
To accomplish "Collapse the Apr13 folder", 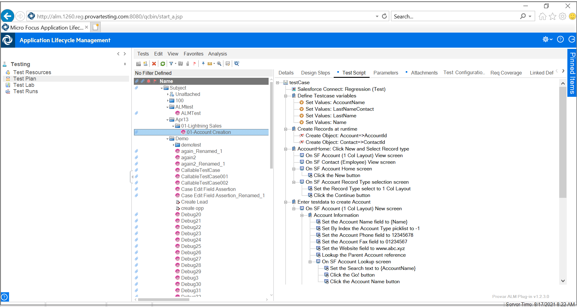I will click(x=168, y=120).
